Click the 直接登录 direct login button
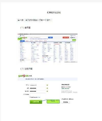The width and height of the screenshot is (102, 121). click(x=66, y=102)
